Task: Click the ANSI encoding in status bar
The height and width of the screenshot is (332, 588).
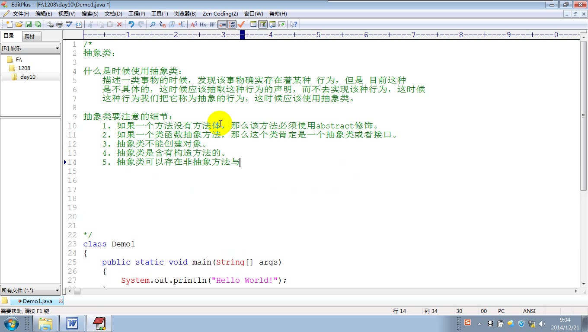Action: click(529, 311)
